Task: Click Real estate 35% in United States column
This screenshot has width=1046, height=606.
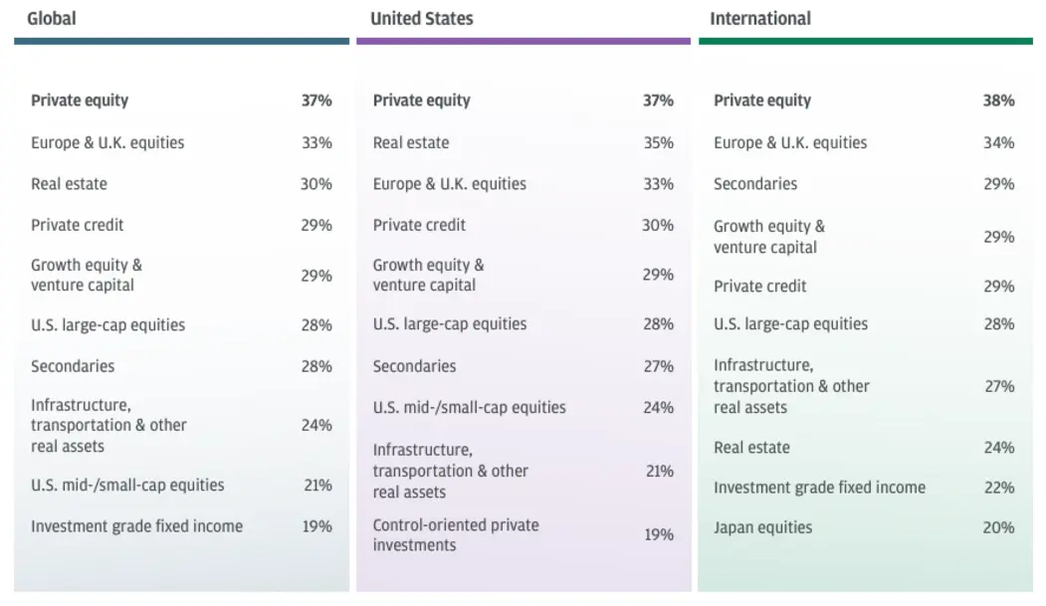Action: [523, 142]
